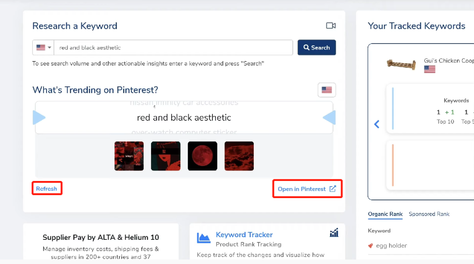474x264 pixels.
Task: Click the bar chart icon on Keyword Tracker card
Action: click(334, 233)
